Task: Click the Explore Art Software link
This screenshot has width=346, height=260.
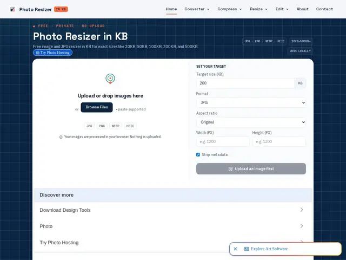Action: pyautogui.click(x=269, y=249)
